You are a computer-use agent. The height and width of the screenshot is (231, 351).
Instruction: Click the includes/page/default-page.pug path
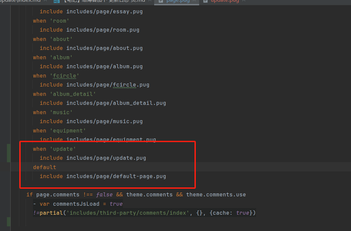coord(116,176)
